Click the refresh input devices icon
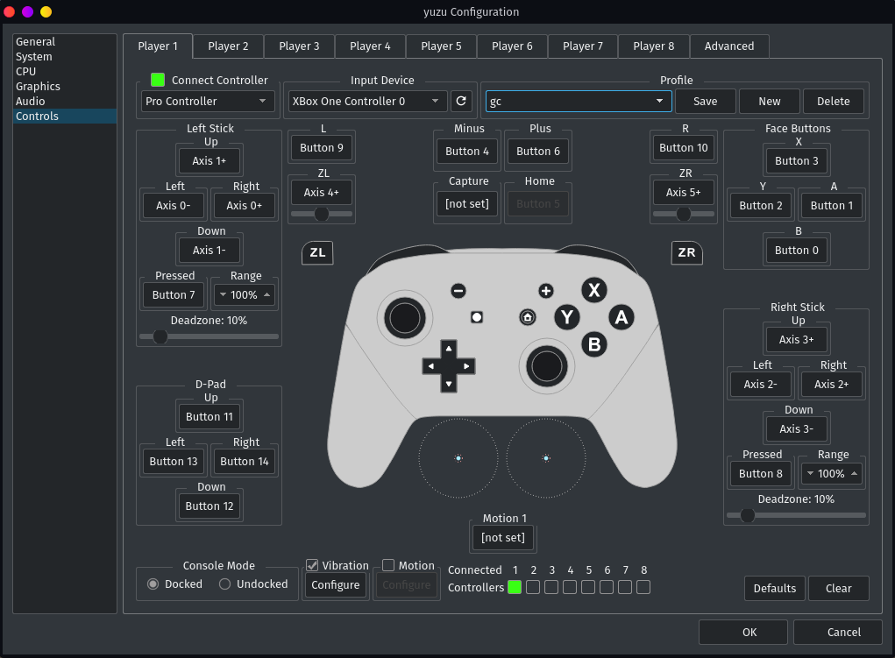The width and height of the screenshot is (895, 658). (x=461, y=101)
